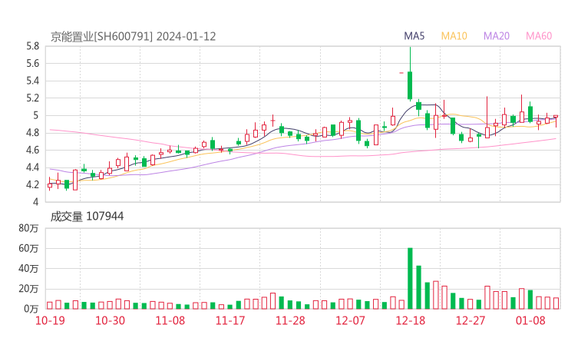Click the MA20 legend label
This screenshot has width=568, height=338.
(x=497, y=36)
